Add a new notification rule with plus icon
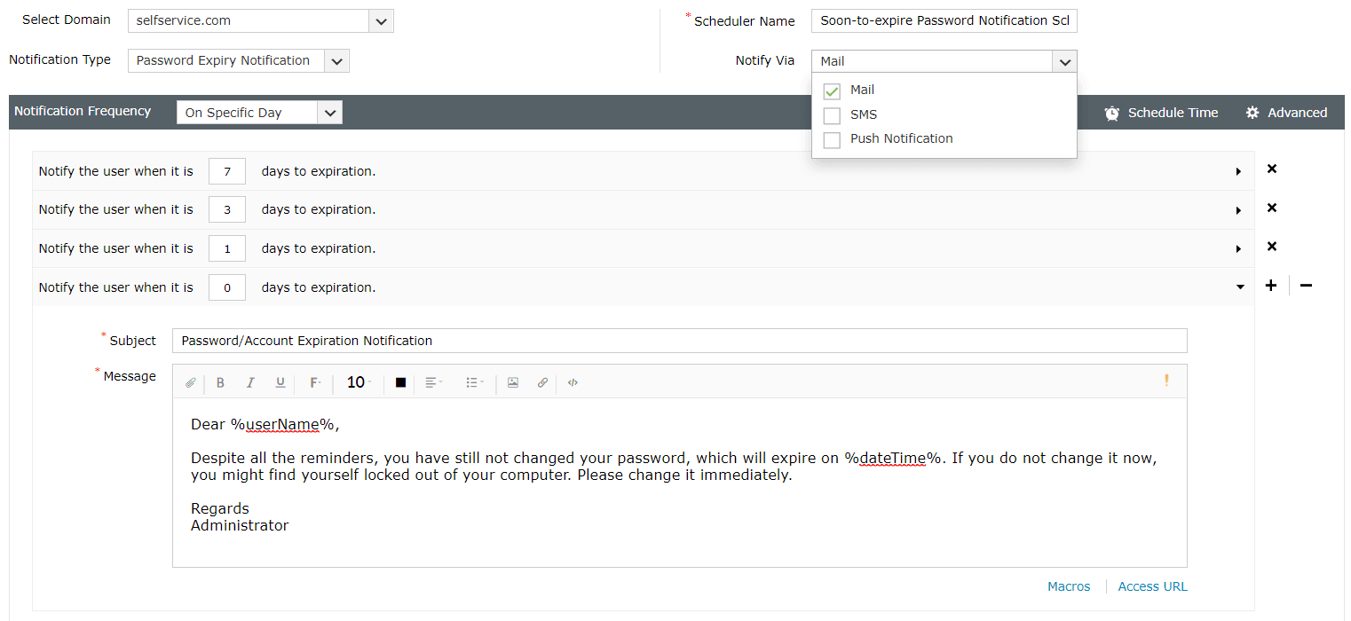Screen dimensions: 1351x621 coord(1270,286)
